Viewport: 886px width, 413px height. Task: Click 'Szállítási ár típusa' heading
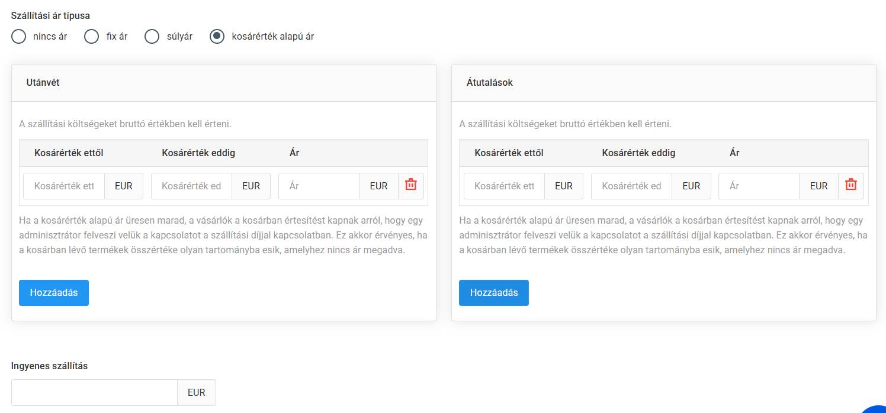point(51,16)
